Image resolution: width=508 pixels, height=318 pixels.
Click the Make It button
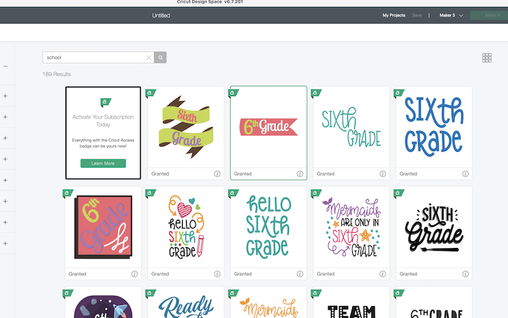[490, 15]
